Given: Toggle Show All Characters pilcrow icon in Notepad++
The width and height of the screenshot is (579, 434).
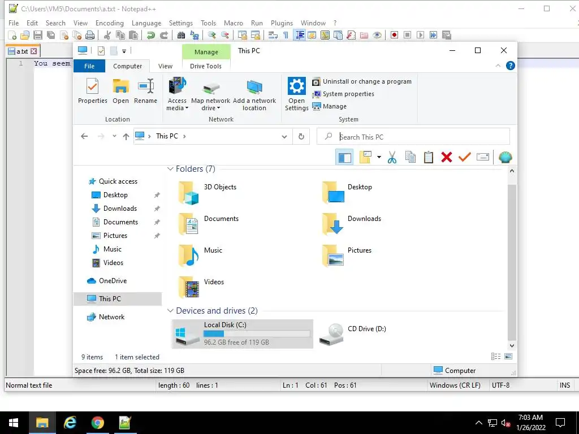Looking at the screenshot, I should [286, 35].
